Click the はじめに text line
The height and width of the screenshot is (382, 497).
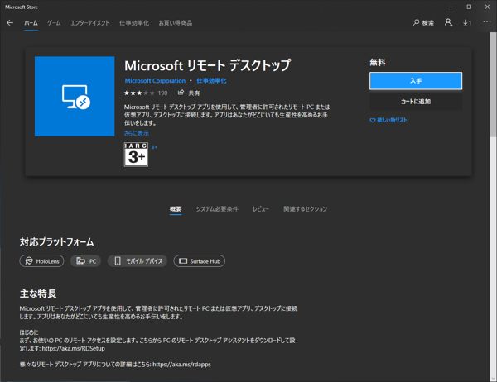(29, 332)
